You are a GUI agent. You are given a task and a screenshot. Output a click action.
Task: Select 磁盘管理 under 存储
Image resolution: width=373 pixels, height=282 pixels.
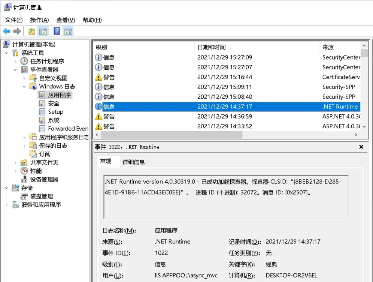click(x=41, y=196)
